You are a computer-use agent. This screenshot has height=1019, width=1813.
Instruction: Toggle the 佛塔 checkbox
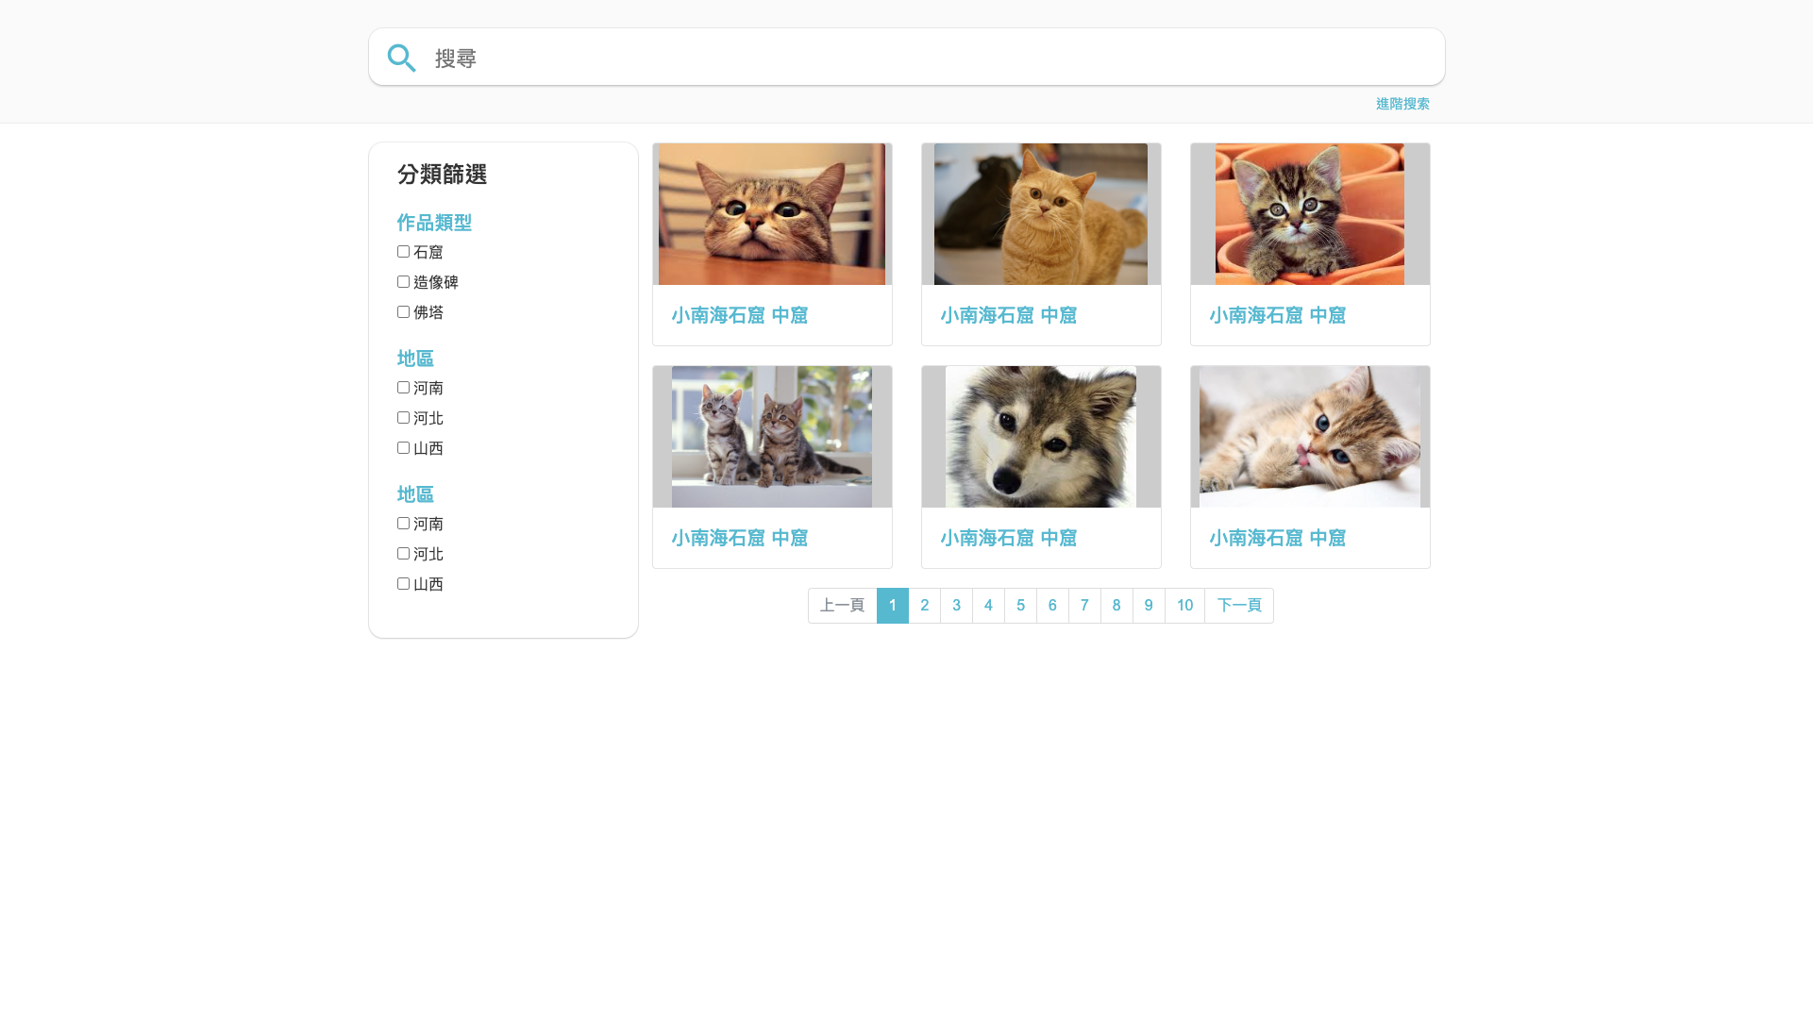(403, 312)
